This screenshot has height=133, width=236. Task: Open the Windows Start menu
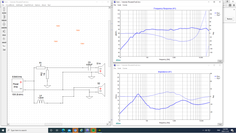[x=3, y=130]
